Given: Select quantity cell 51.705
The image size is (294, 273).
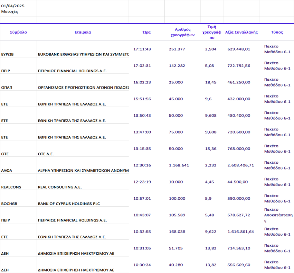Looking at the screenshot, I should (x=176, y=248).
